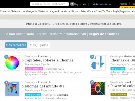Image resolution: width=135 pixels, height=101 pixels.
Task: Open game Capitales, colores e idiomas
Action: click(49, 60)
